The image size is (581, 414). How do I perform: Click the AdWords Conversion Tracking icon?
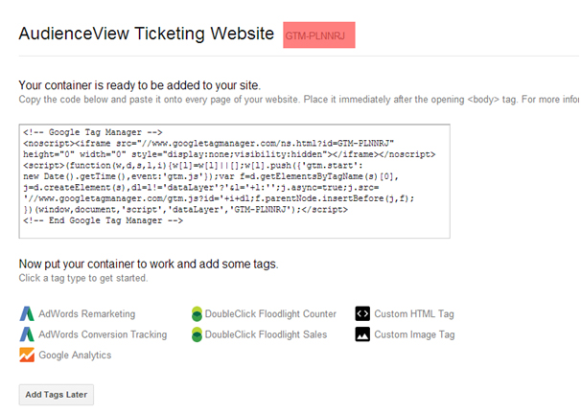(x=27, y=334)
